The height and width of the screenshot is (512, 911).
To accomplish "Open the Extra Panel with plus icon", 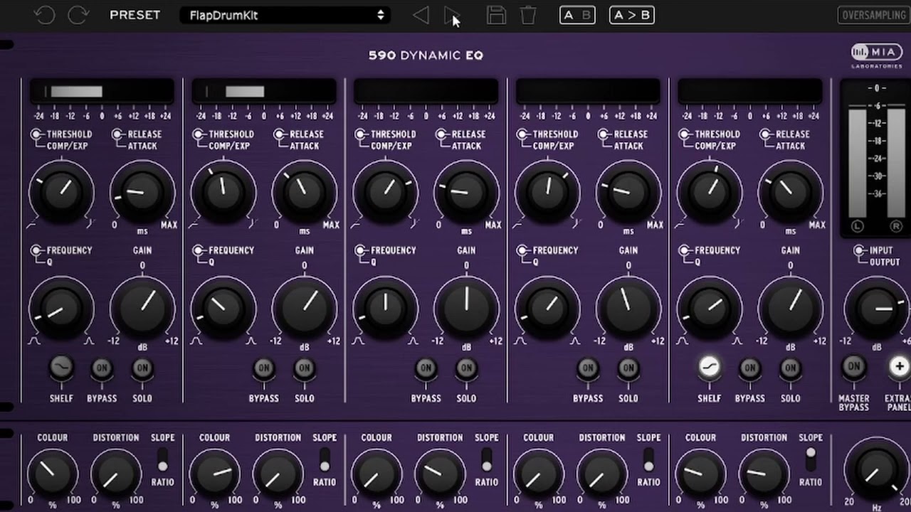I will 899,367.
